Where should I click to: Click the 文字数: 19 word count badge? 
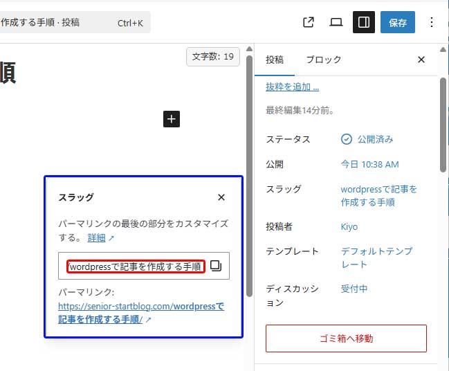212,57
